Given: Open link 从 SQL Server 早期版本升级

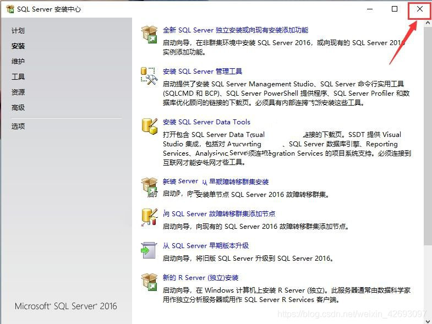Looking at the screenshot, I should pos(206,246).
